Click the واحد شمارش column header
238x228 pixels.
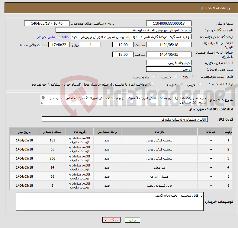pos(107,132)
